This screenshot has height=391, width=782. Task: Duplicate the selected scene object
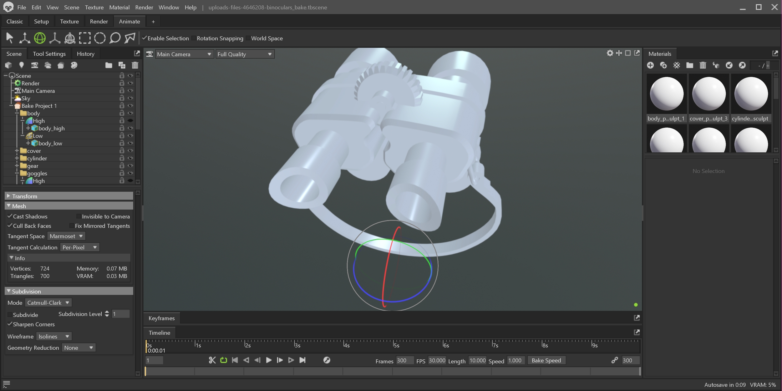(122, 65)
